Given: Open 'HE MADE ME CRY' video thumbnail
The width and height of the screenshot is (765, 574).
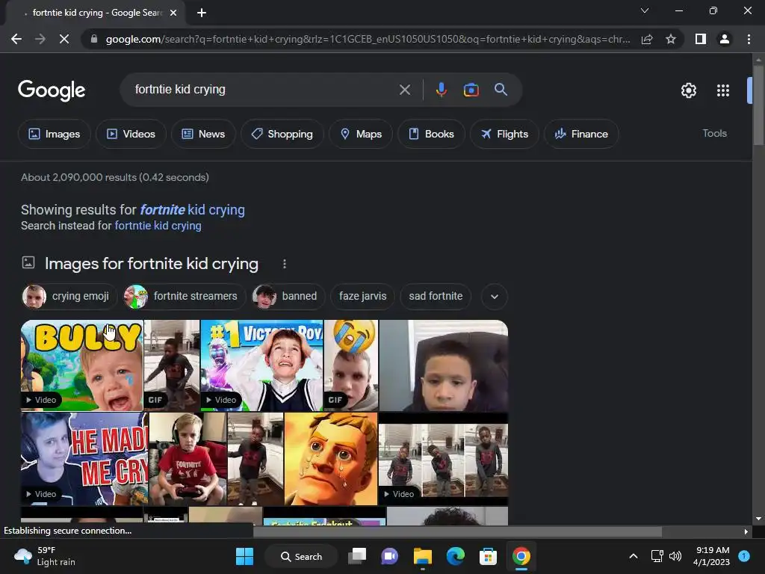Looking at the screenshot, I should click(84, 459).
